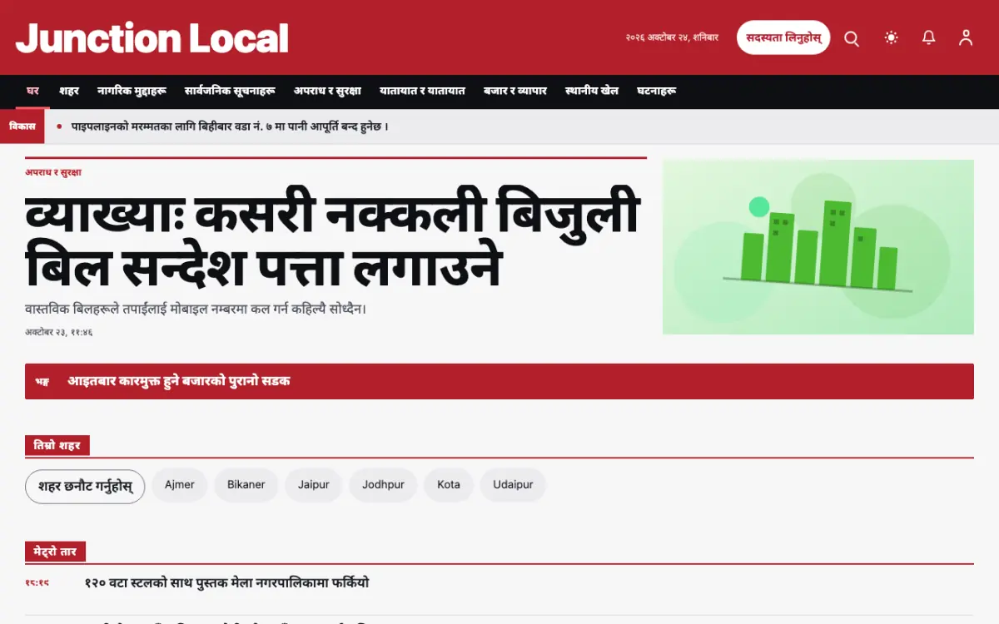The width and height of the screenshot is (999, 624).
Task: Click date २०२६ अक्टोबर २४, शनिबार
Action: point(672,37)
